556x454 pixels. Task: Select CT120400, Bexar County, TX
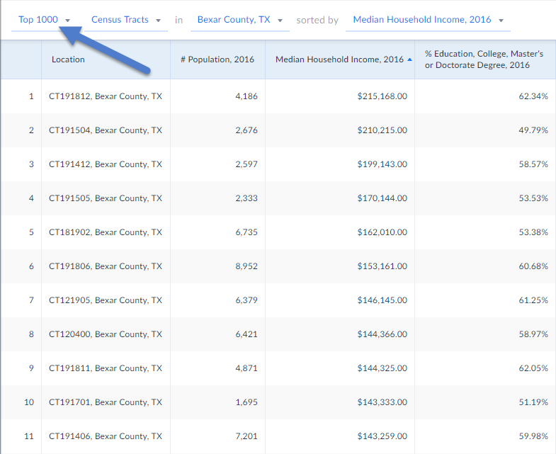(x=106, y=334)
